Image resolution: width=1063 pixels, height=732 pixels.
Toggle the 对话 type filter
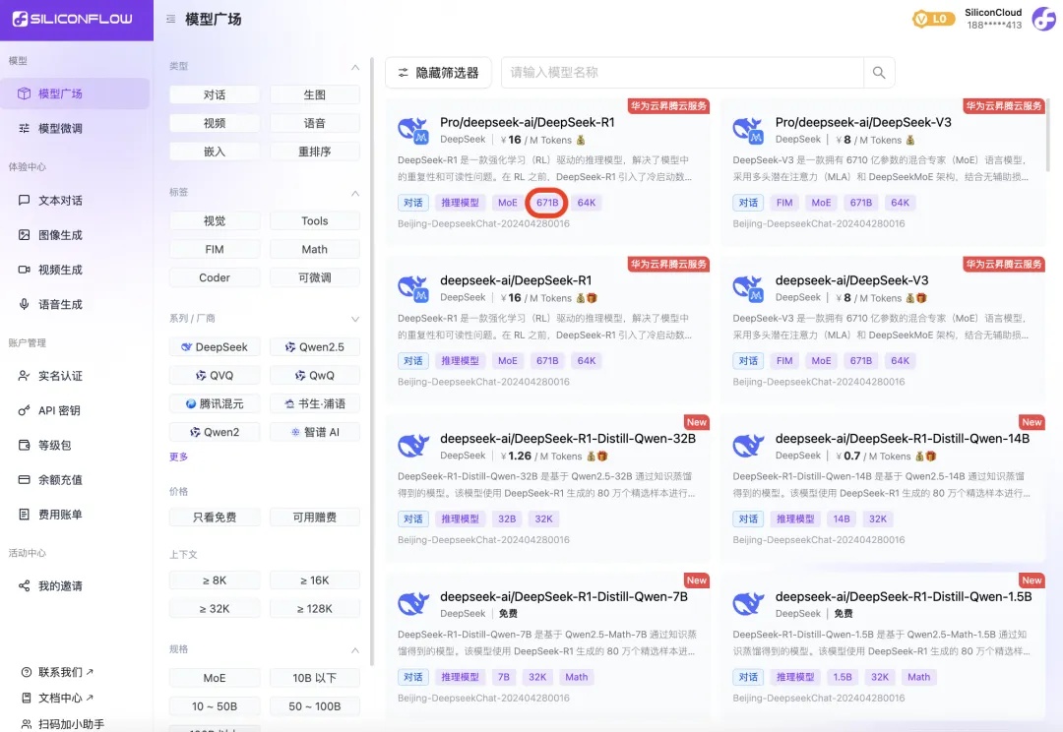215,94
